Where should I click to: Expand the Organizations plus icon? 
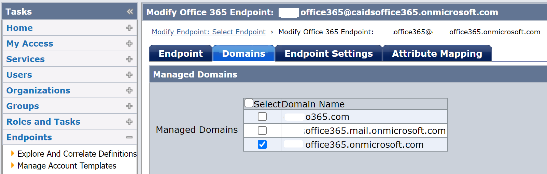[129, 90]
